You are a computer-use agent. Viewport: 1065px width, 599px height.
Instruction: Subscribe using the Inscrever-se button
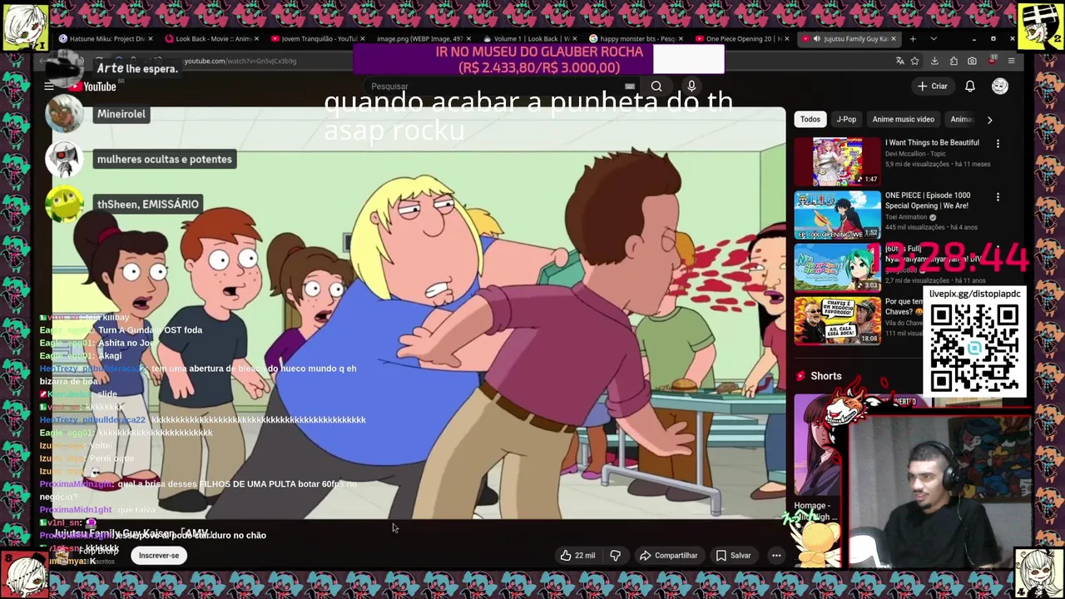(159, 556)
